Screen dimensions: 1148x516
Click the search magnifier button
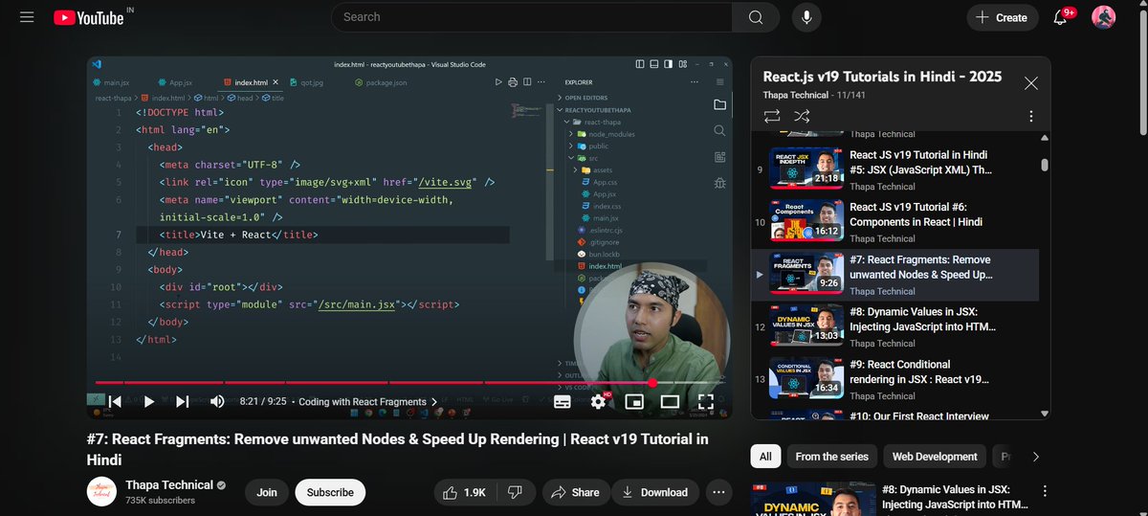click(x=756, y=17)
